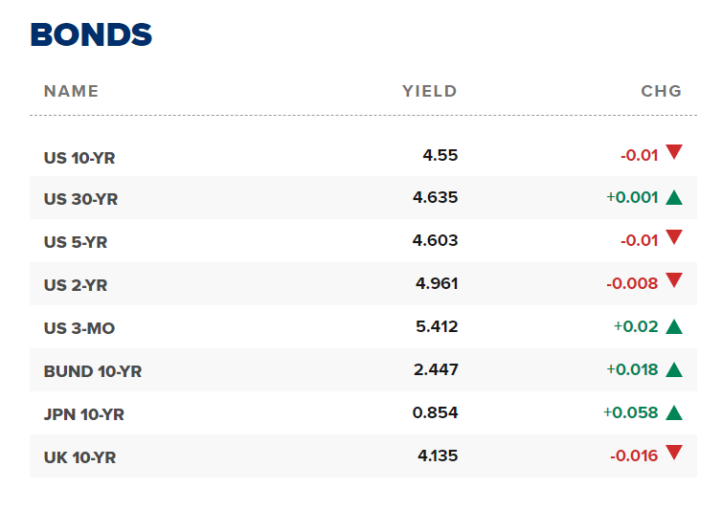Click the red down arrow for UK 10-YR
This screenshot has height=511, width=722.
(674, 454)
